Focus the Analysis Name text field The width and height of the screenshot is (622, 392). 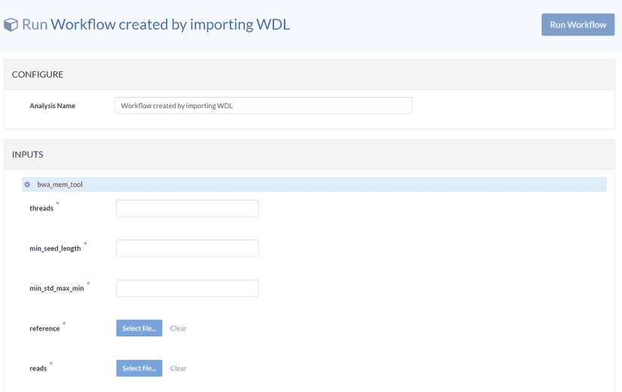tap(263, 106)
